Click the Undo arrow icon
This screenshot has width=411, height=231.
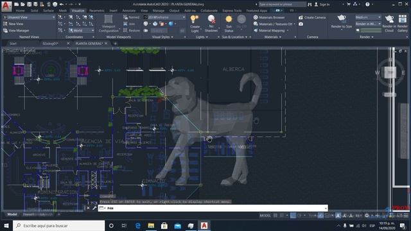62,4
